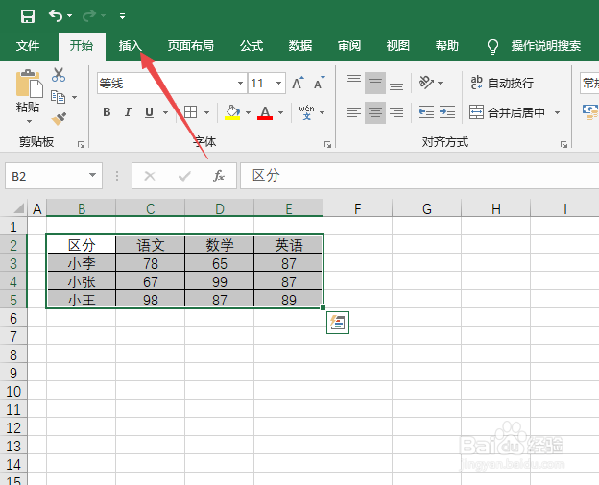Toggle Center horizontal alignment
Image resolution: width=599 pixels, height=485 pixels.
375,112
